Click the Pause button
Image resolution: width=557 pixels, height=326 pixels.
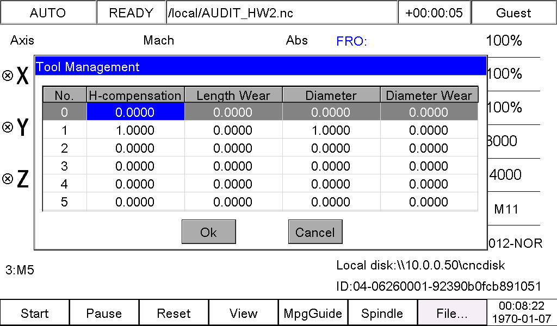(x=104, y=313)
